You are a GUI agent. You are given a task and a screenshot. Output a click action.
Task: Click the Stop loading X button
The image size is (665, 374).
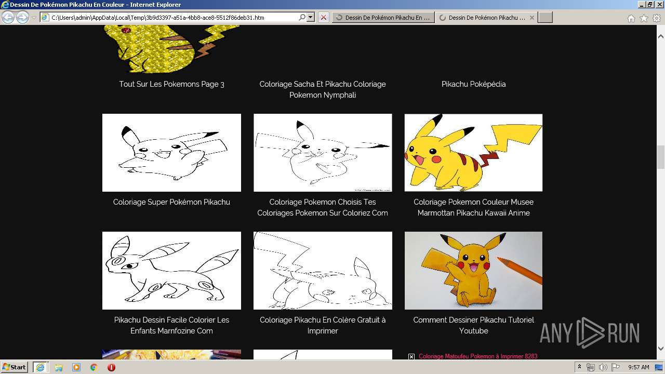[x=323, y=17]
